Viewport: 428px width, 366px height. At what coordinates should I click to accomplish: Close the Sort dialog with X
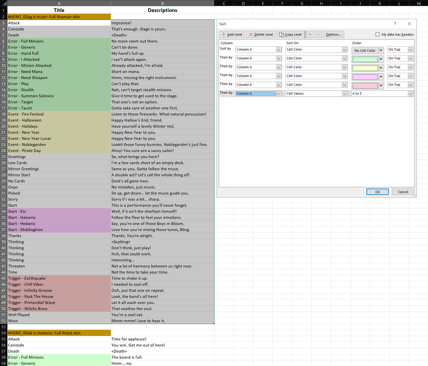click(x=409, y=24)
